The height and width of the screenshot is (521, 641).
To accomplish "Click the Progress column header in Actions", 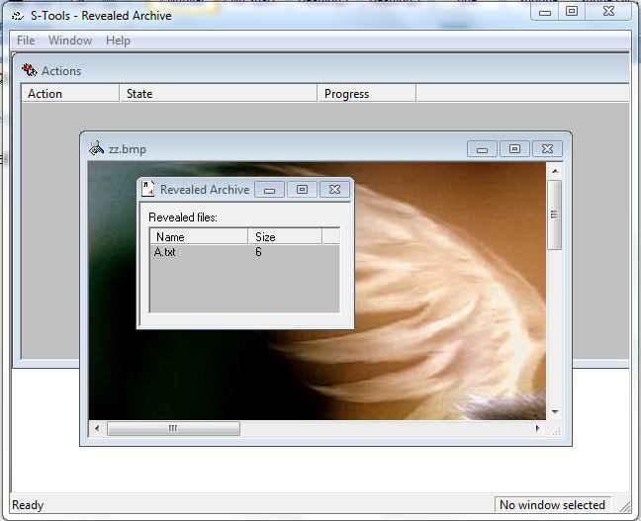I will point(366,94).
